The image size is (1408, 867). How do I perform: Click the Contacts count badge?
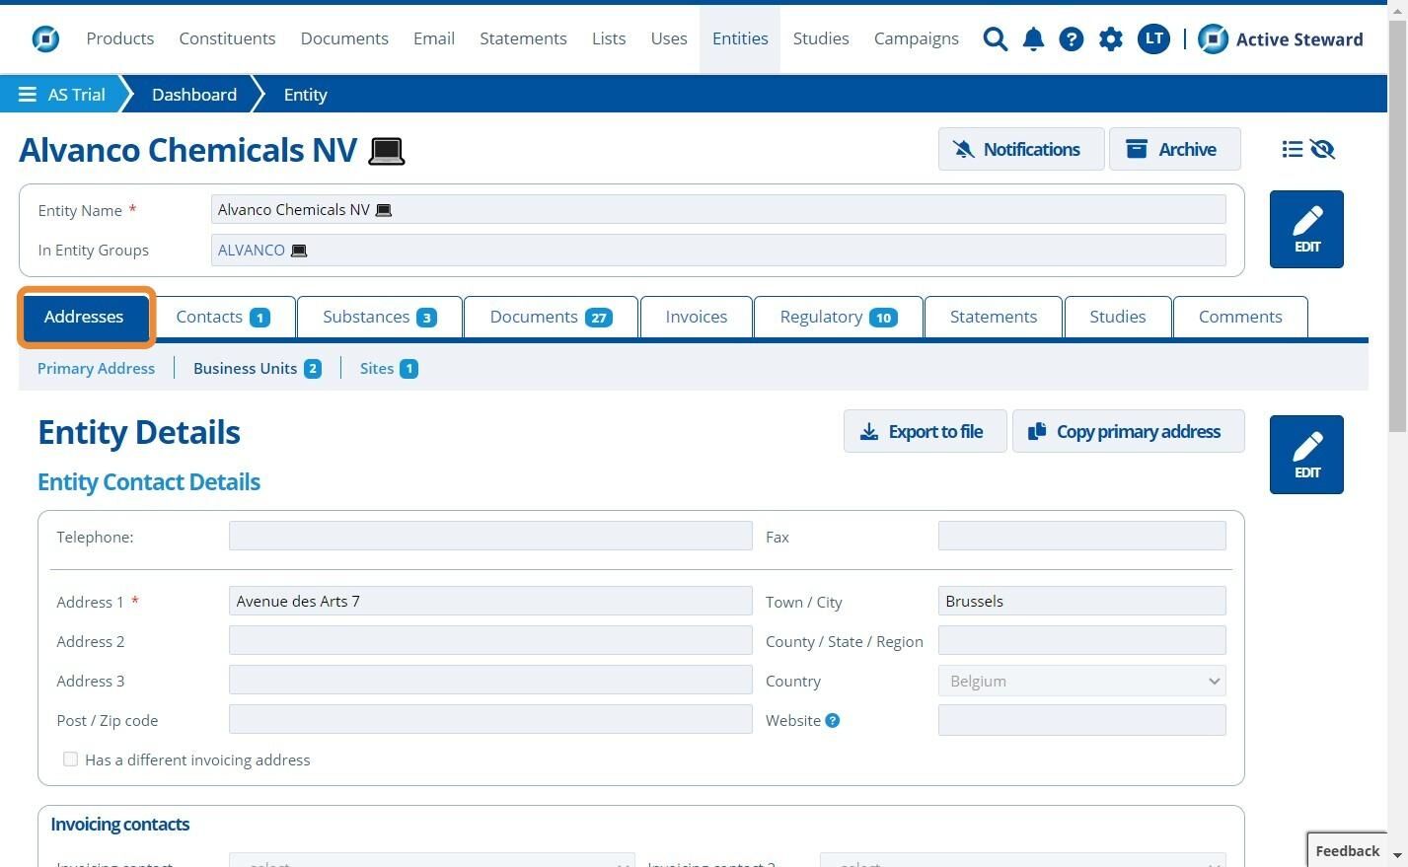pos(259,318)
